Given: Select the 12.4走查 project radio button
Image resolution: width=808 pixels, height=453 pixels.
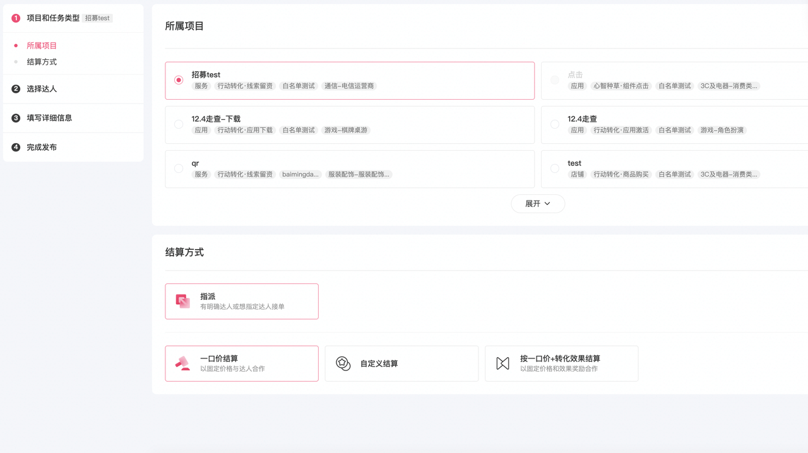Looking at the screenshot, I should point(554,124).
